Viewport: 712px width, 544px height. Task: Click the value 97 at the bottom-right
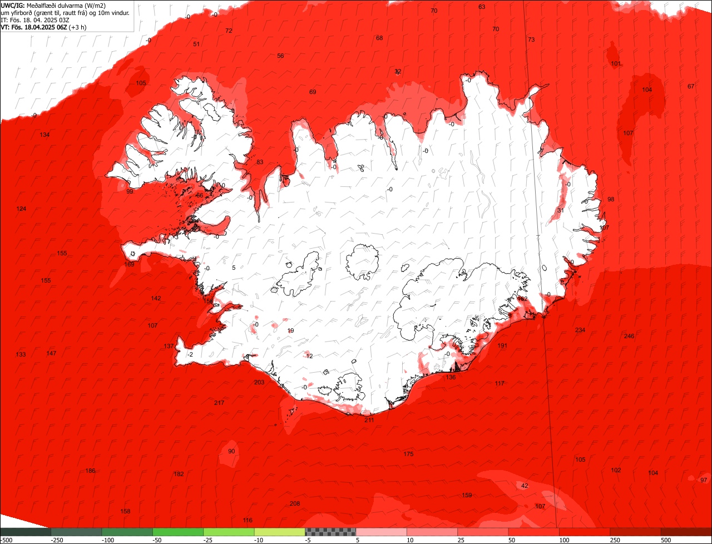[x=704, y=480]
